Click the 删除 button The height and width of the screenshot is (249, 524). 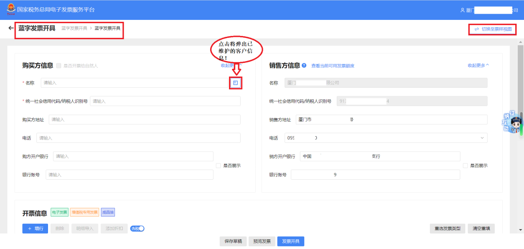point(60,229)
